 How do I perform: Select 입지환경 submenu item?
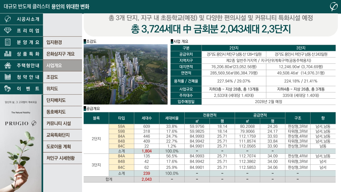[62, 42]
